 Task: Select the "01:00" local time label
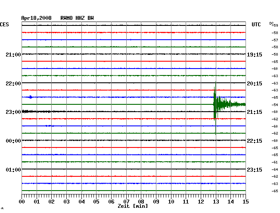pyautogui.click(x=13, y=169)
